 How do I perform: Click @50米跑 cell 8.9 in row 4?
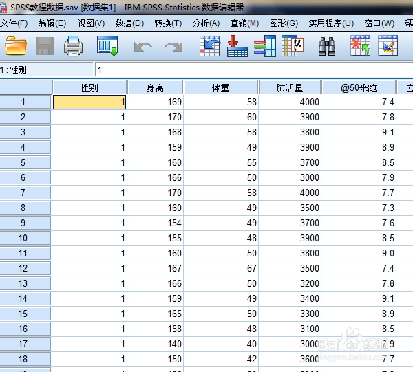[359, 148]
